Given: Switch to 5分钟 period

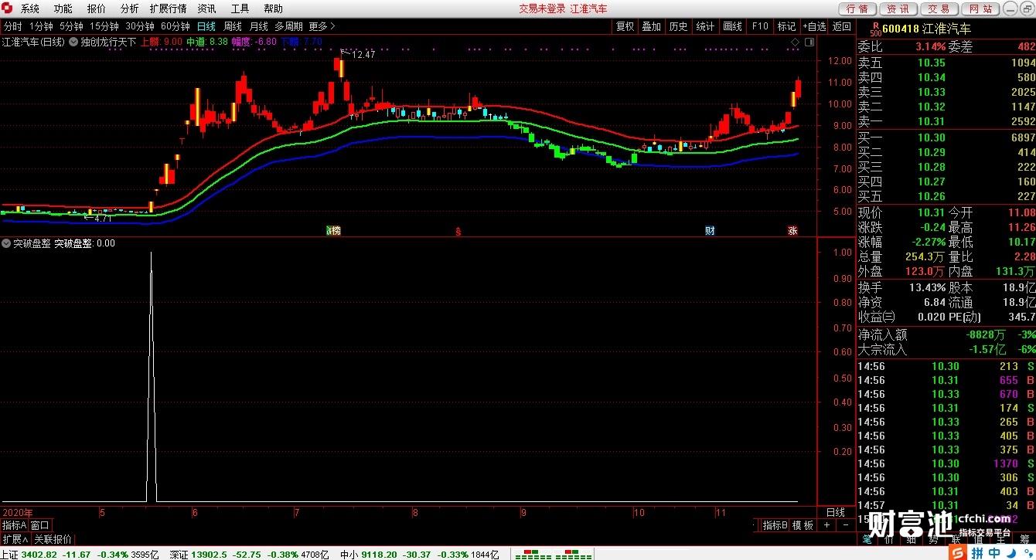Looking at the screenshot, I should [x=71, y=26].
